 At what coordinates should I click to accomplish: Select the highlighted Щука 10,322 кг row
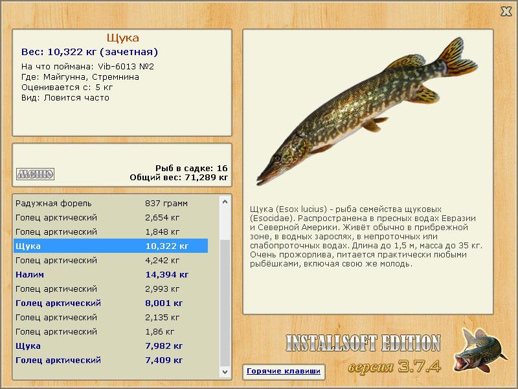111,246
